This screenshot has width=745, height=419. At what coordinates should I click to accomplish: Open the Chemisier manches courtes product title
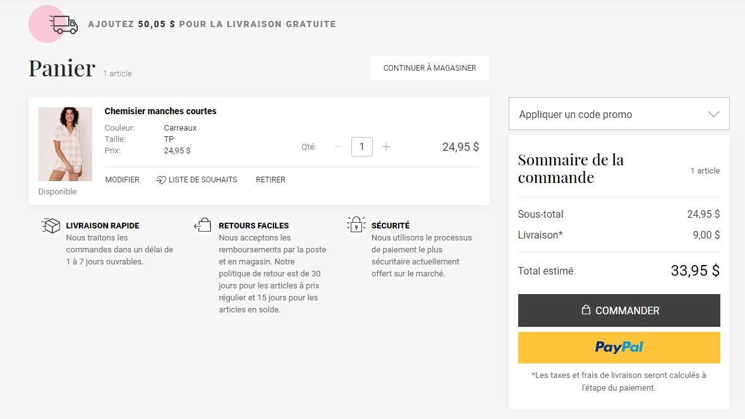coord(160,111)
